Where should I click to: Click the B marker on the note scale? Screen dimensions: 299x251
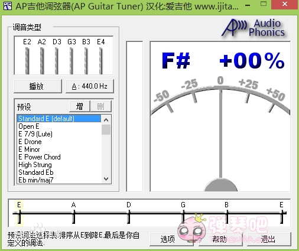227,213
